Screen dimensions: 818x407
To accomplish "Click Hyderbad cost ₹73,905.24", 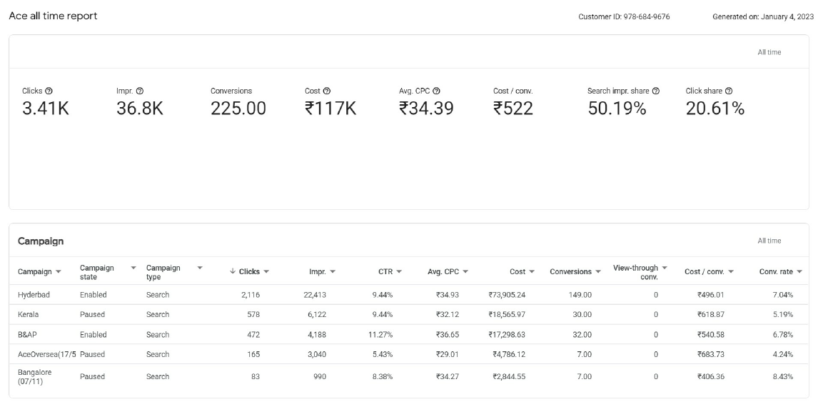I will click(507, 295).
